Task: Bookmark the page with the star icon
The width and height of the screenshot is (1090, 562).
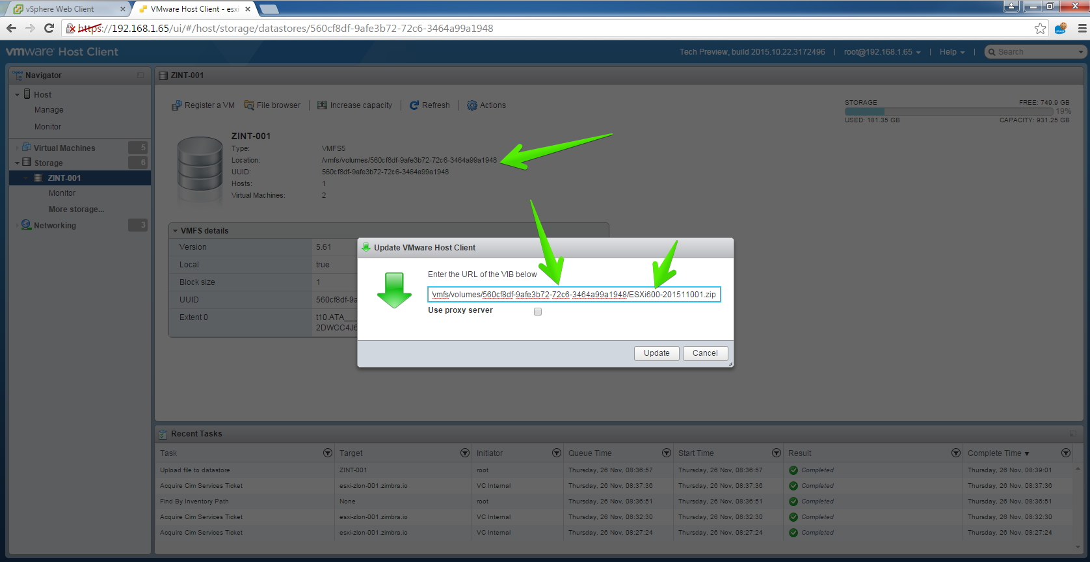Action: 1041,29
